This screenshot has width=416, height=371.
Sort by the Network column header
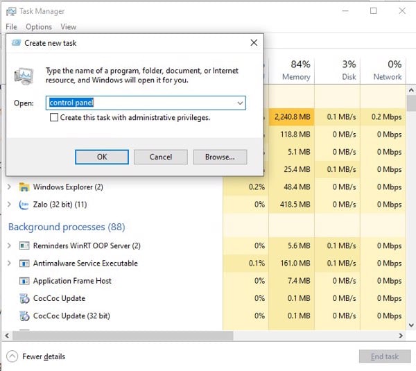point(383,70)
